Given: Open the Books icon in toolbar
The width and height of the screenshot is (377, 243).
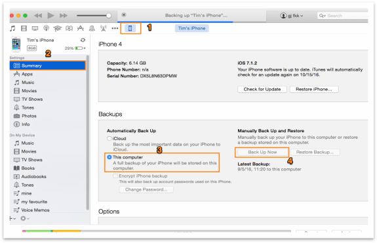Looking at the screenshot, I should click(69, 28).
